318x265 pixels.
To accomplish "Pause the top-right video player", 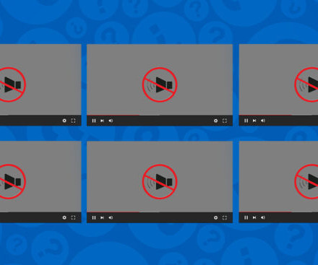I will tap(246, 121).
